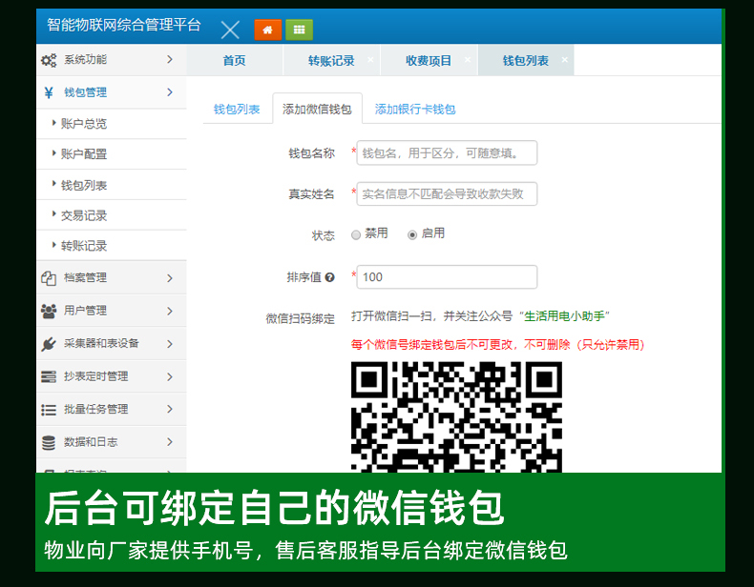The image size is (754, 587).
Task: Close the 钱包列表 tab
Action: click(x=564, y=59)
